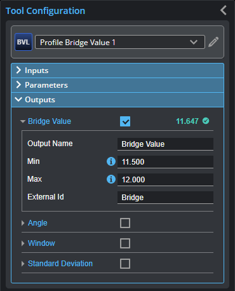Click the Output Name text field
The height and width of the screenshot is (291, 235).
pyautogui.click(x=165, y=144)
